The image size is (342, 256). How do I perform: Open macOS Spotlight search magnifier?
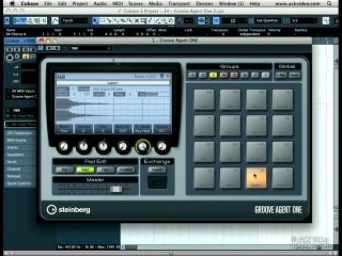(329, 4)
